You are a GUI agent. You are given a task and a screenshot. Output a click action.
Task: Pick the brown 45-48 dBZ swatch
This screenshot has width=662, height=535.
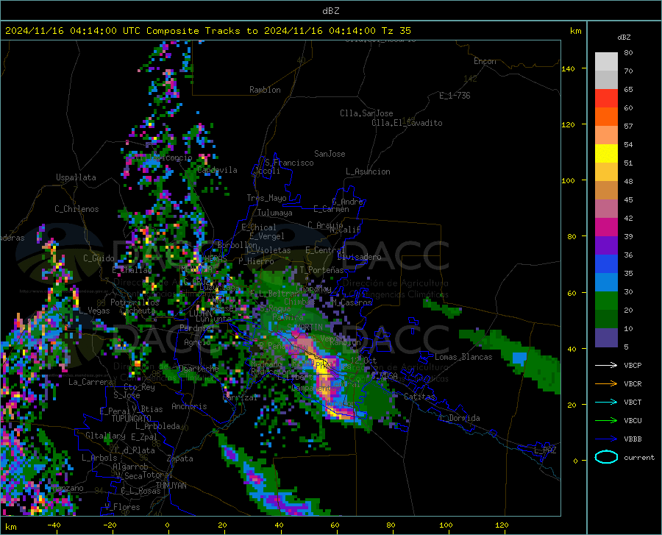pos(606,191)
